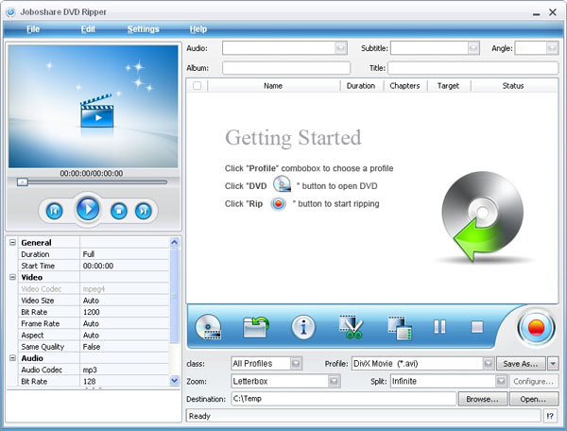Image resolution: width=567 pixels, height=431 pixels.
Task: Click the Destination path field C:\Temp
Action: (344, 399)
